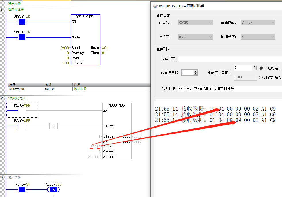282x197 pixels.
Task: Select the first SM0.0 contact on EN
Action: pyautogui.click(x=22, y=22)
